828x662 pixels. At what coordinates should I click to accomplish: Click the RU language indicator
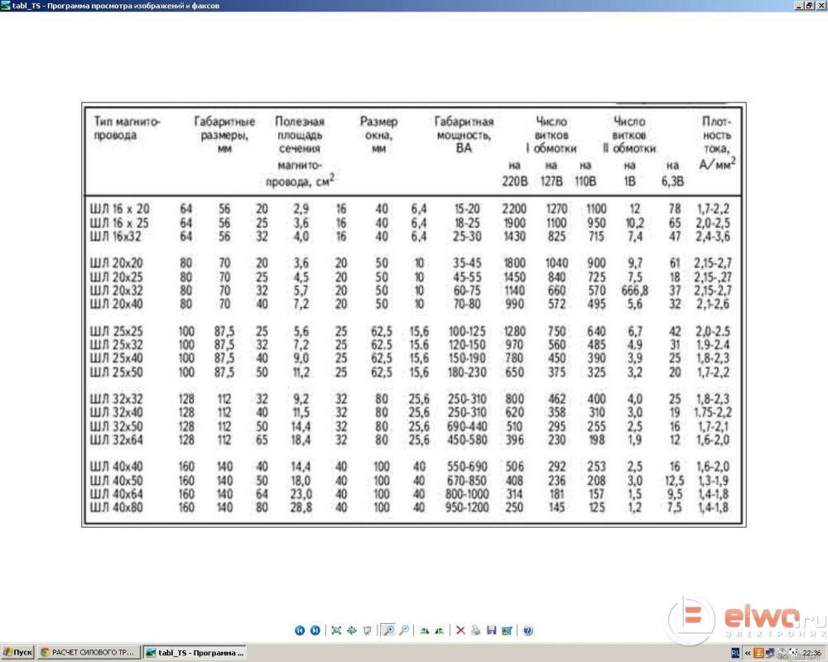(x=736, y=653)
